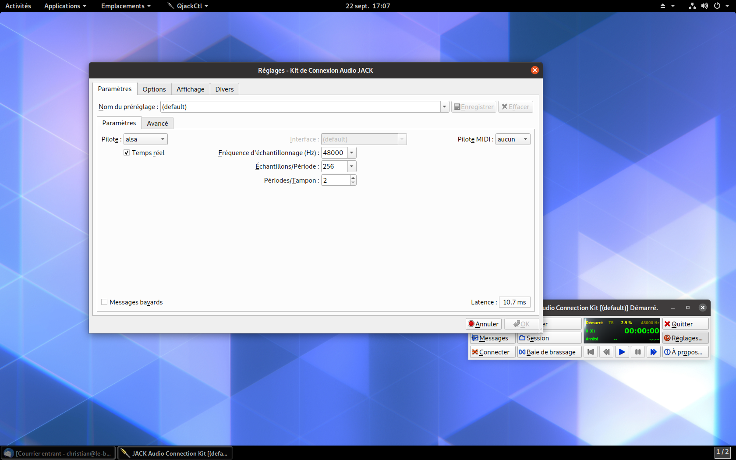736x460 pixels.
Task: Open the Connecter connections window
Action: coord(491,352)
